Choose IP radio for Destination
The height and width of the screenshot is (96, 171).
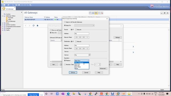tap(71, 42)
